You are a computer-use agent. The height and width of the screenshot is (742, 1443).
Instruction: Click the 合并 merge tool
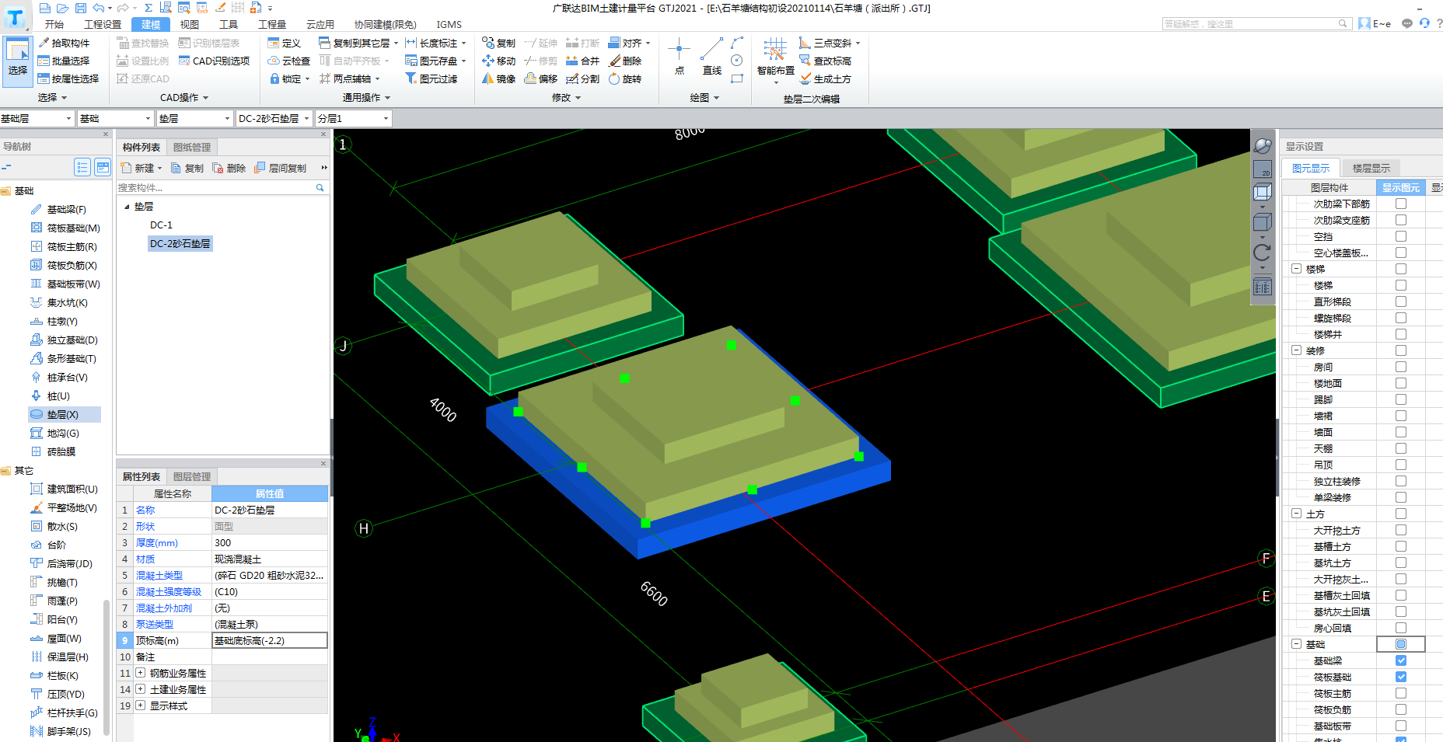pos(582,61)
